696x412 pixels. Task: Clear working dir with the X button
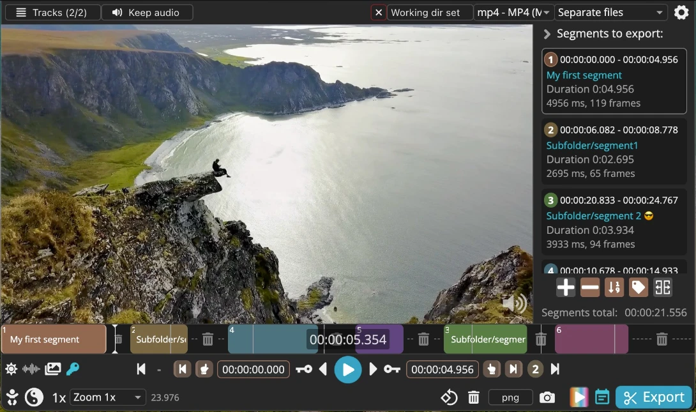(378, 12)
